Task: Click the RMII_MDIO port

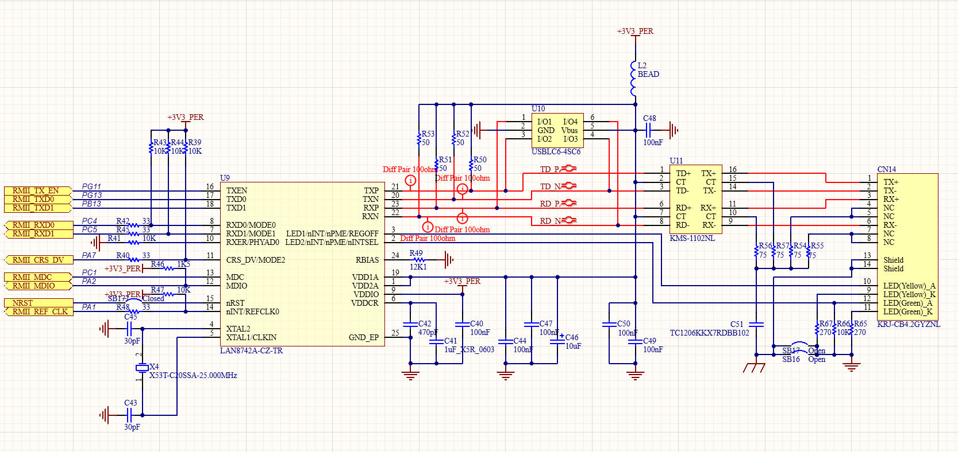Action: pos(38,286)
